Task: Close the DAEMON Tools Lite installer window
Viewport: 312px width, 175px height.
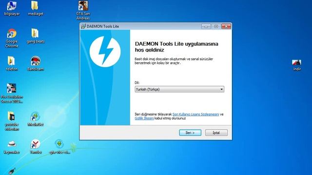Action: pyautogui.click(x=226, y=26)
